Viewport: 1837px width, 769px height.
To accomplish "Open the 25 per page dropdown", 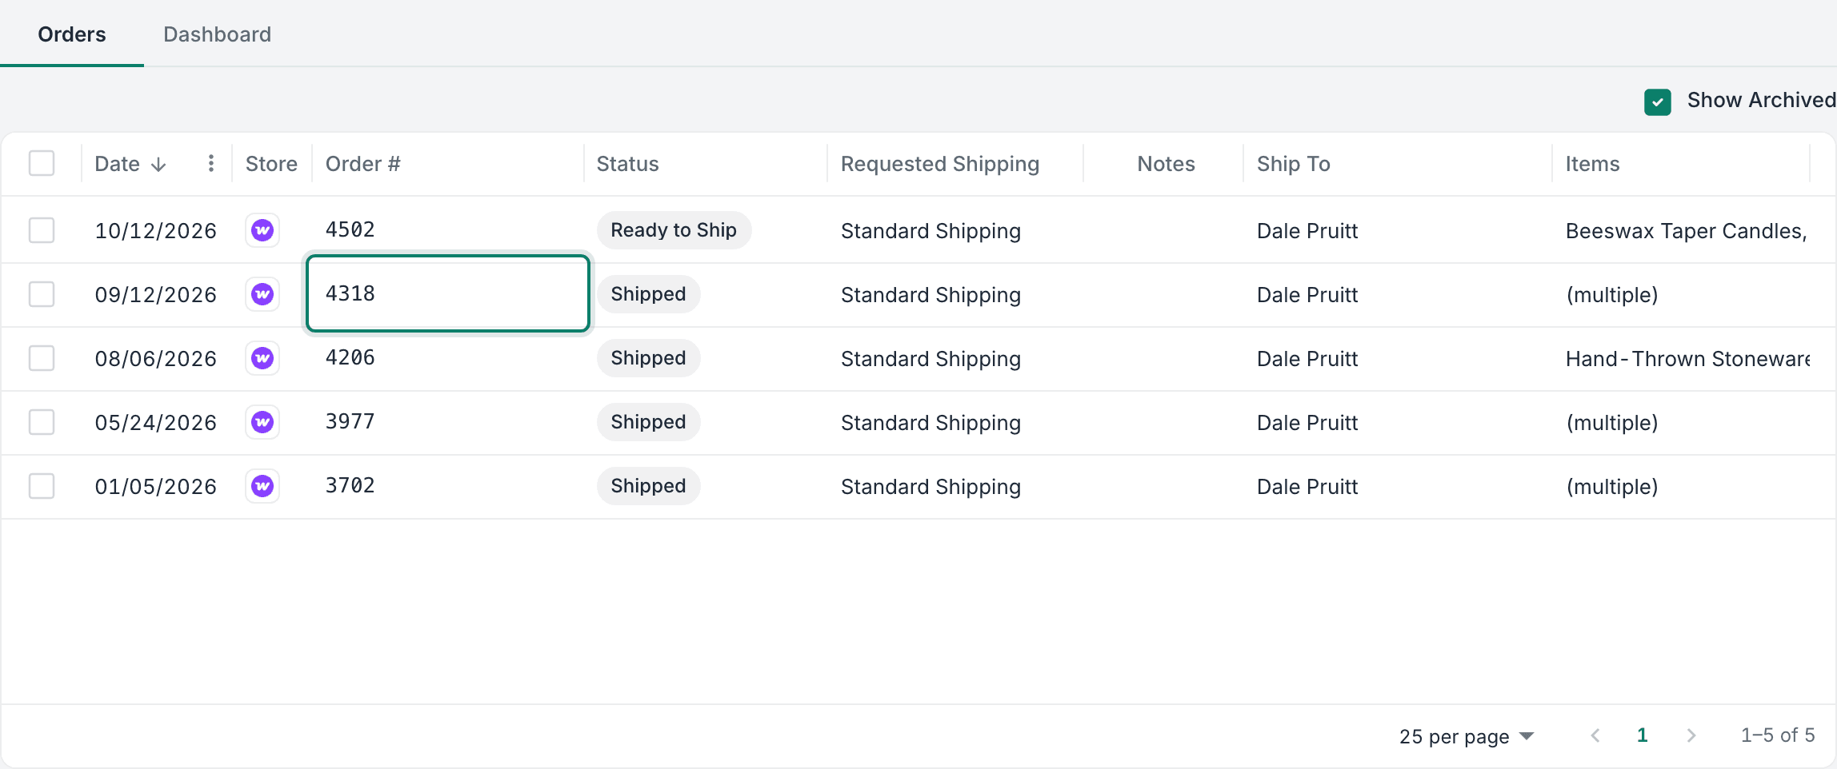I will [1467, 736].
